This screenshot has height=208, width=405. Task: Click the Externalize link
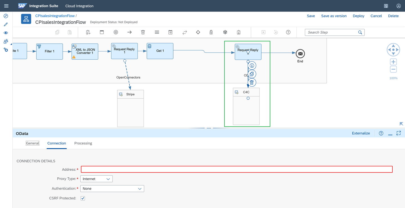[361, 133]
